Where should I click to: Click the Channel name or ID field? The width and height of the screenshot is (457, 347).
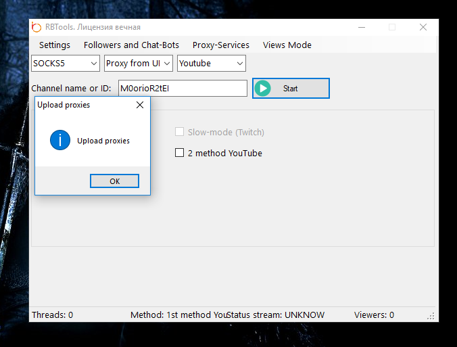point(183,89)
